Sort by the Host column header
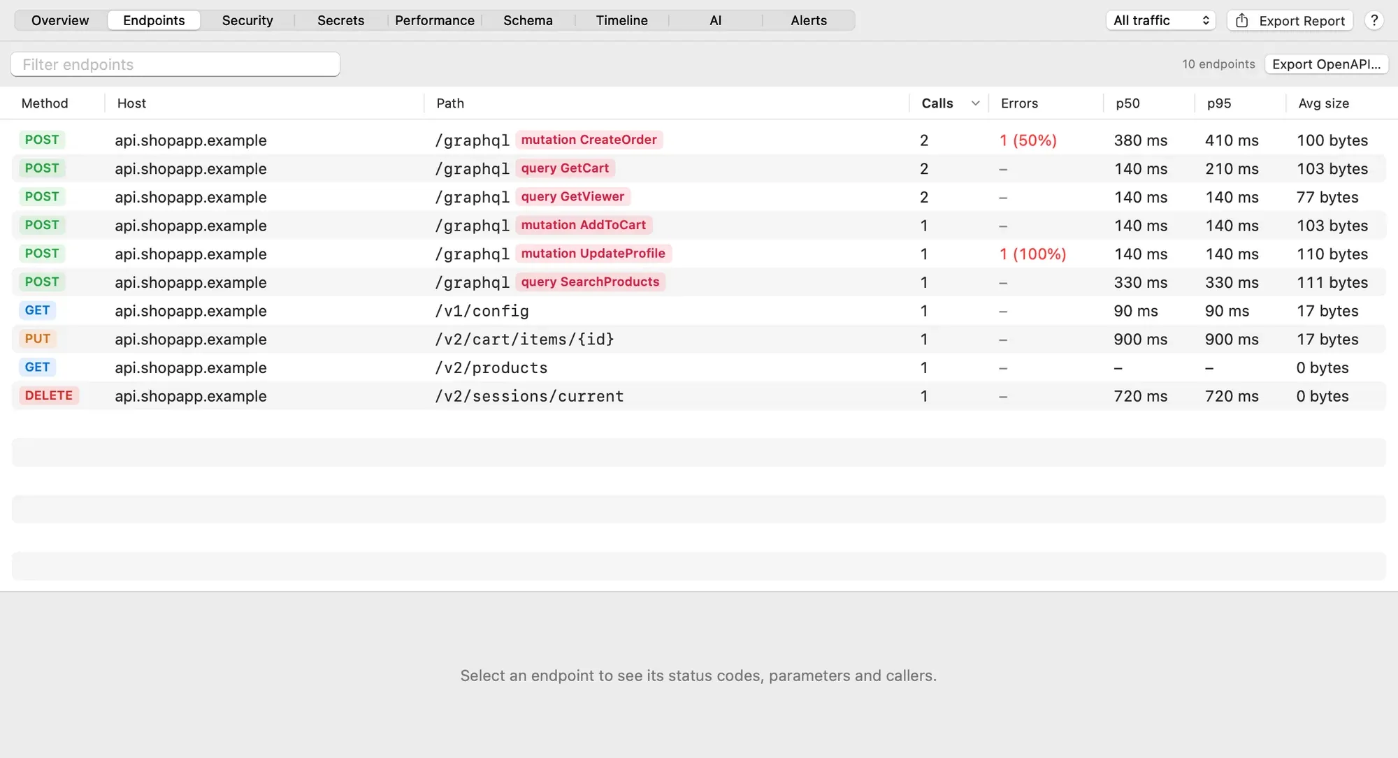Viewport: 1398px width, 758px height. tap(131, 103)
